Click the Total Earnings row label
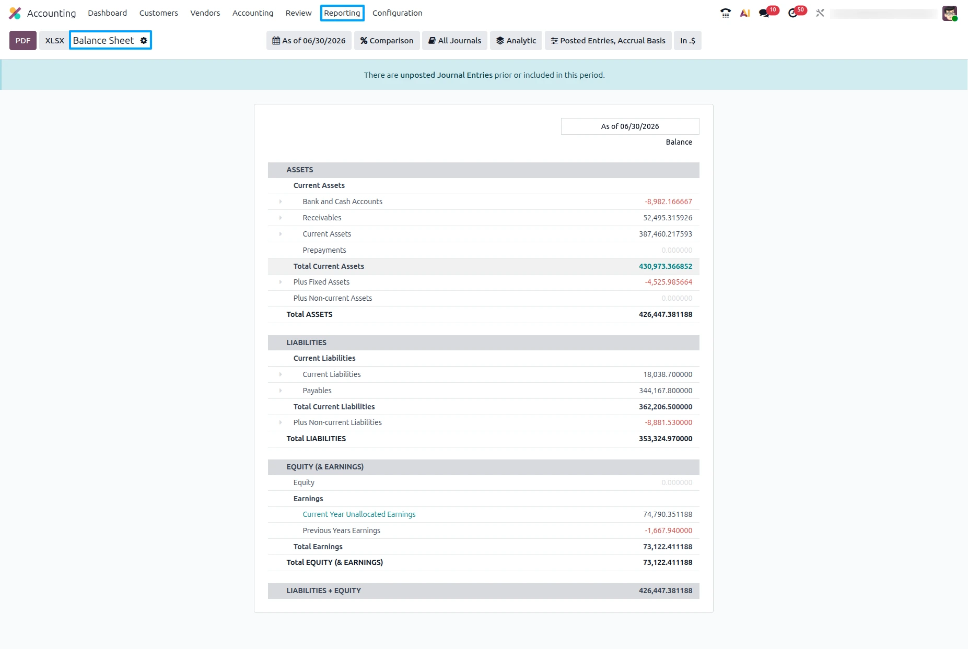This screenshot has width=968, height=649. point(318,547)
